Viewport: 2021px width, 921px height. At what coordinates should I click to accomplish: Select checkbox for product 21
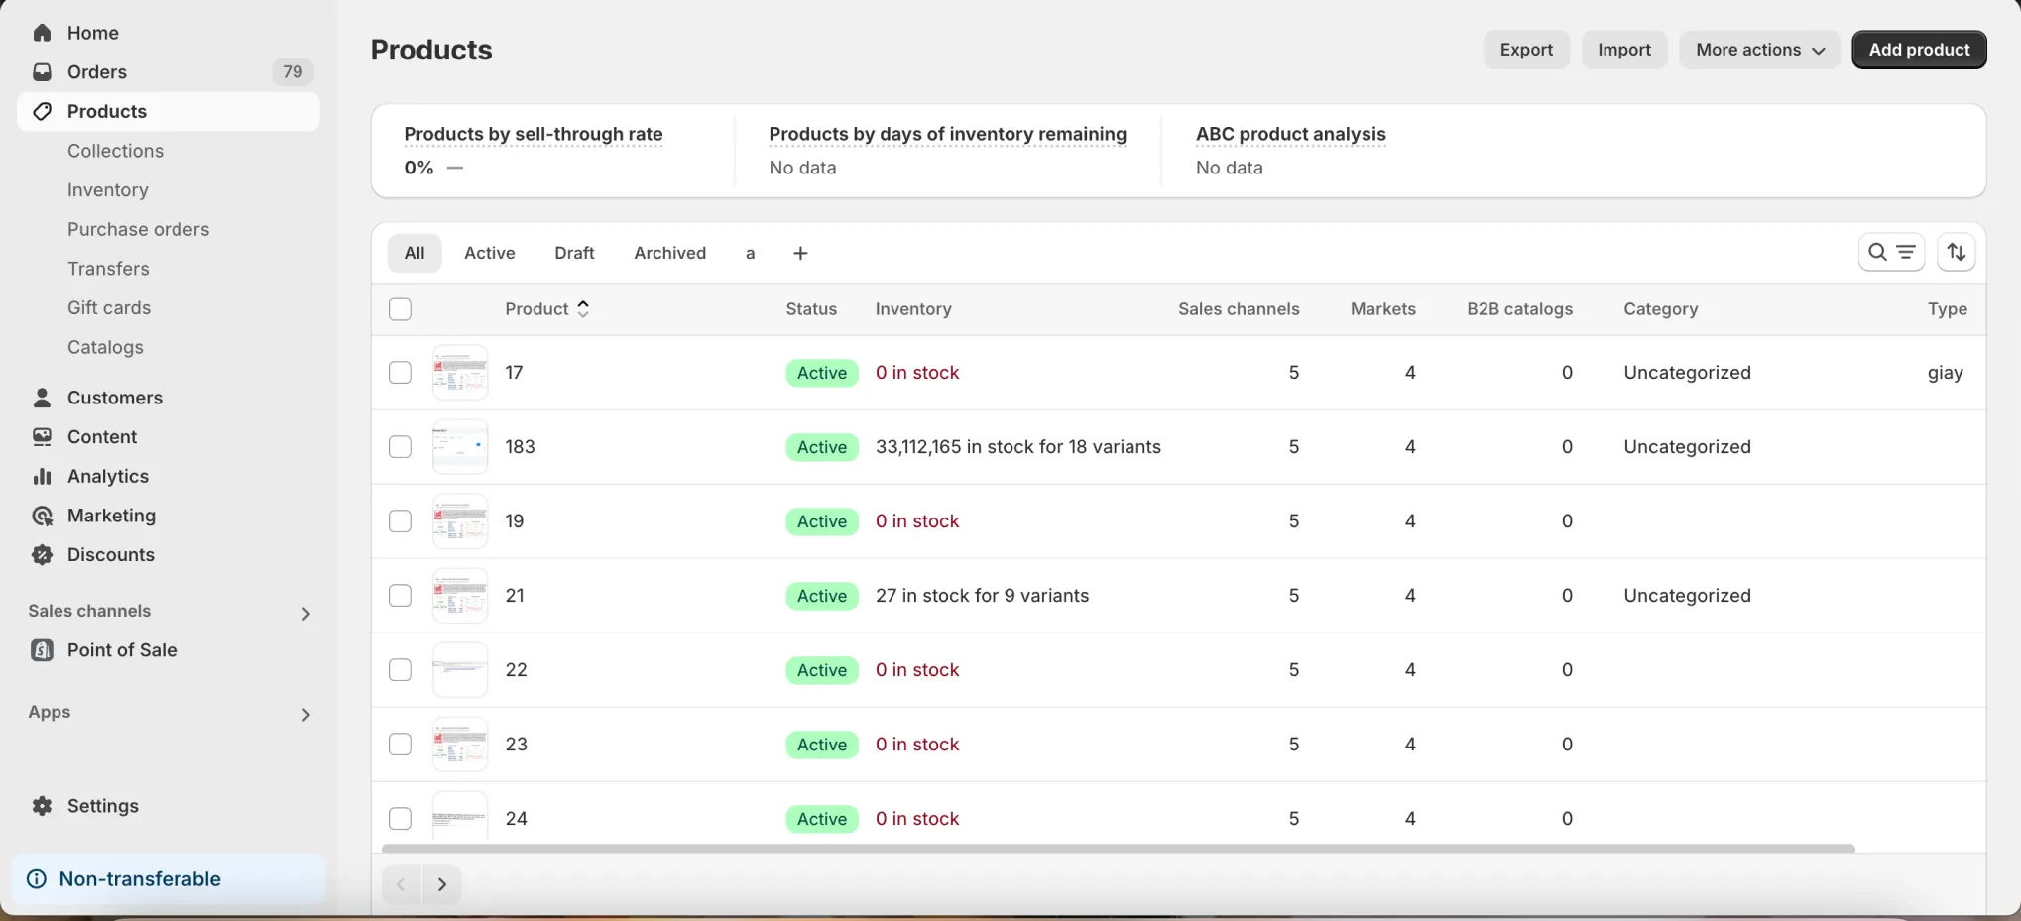(400, 596)
